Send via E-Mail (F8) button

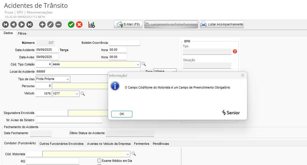128,24
